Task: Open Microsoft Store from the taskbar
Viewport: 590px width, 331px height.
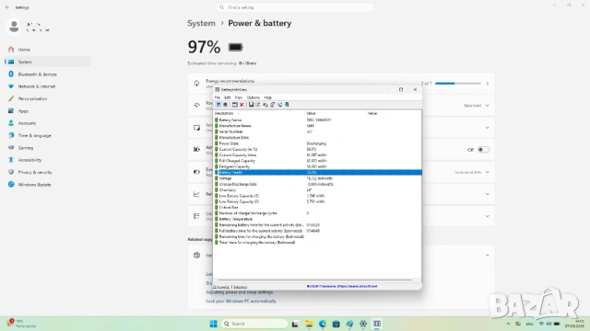Action: tap(336, 324)
